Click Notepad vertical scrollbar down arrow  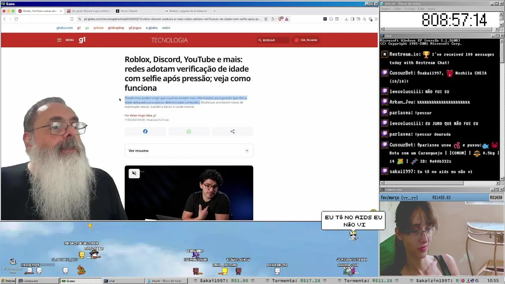(501, 25)
